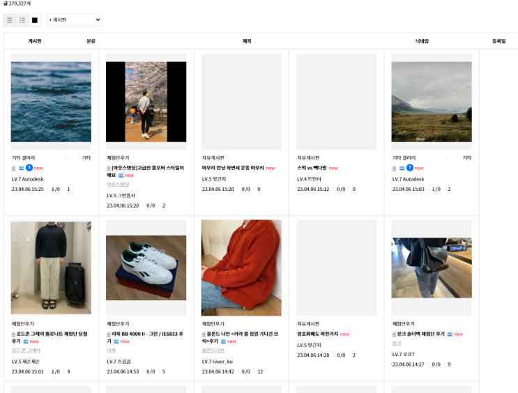Open the 15:01 outfit review post title
The height and width of the screenshot is (393, 518).
[49, 337]
